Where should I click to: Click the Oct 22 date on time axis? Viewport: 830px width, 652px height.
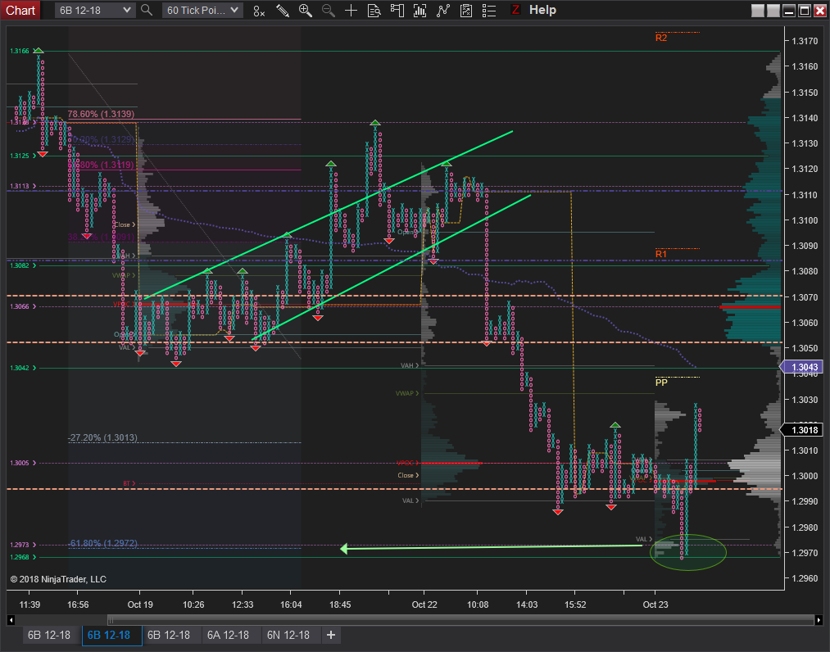point(424,604)
